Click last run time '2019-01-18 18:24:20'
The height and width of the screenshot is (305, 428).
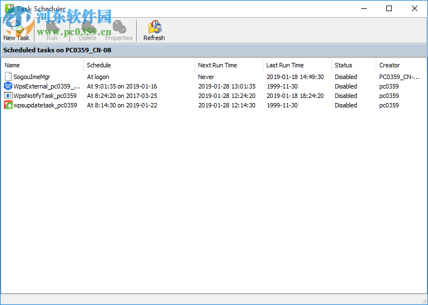(295, 96)
